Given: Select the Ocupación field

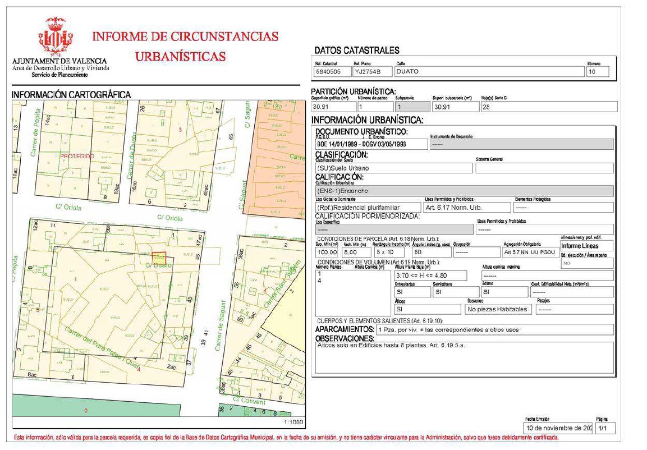Looking at the screenshot, I should coord(476,251).
